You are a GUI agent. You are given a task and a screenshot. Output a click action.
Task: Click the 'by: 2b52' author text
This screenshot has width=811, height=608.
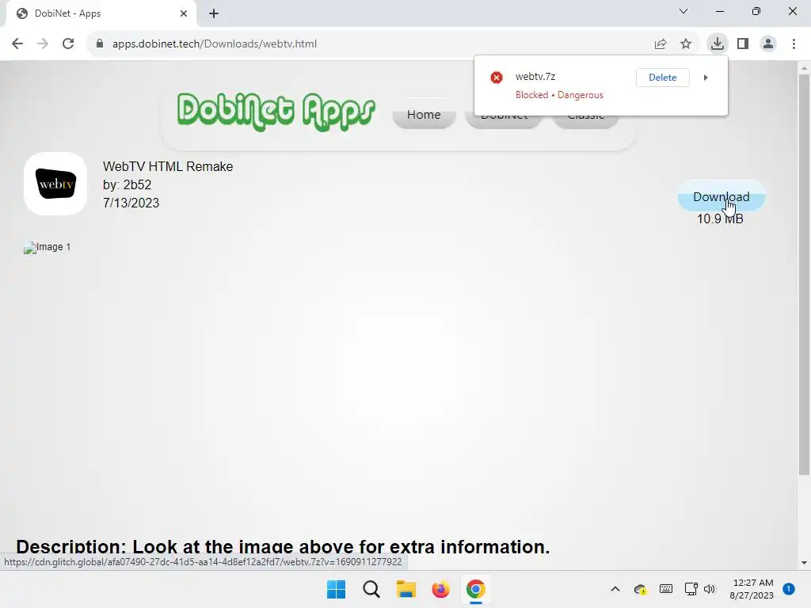pos(127,184)
